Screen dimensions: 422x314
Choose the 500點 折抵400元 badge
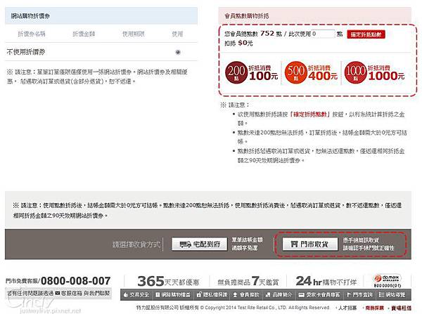pos(311,72)
